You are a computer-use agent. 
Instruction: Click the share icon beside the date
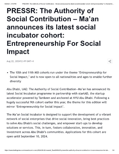[x=110, y=61]
